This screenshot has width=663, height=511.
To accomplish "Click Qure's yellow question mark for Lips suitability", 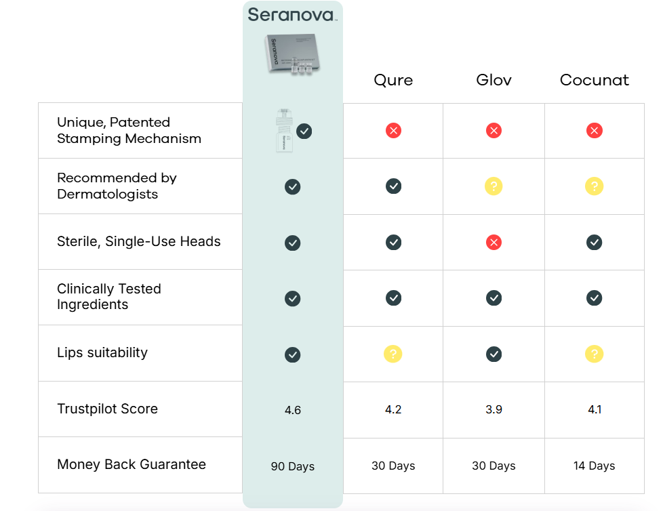I will click(x=393, y=353).
